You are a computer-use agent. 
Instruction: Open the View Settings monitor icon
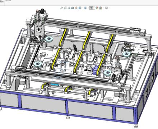106,8
